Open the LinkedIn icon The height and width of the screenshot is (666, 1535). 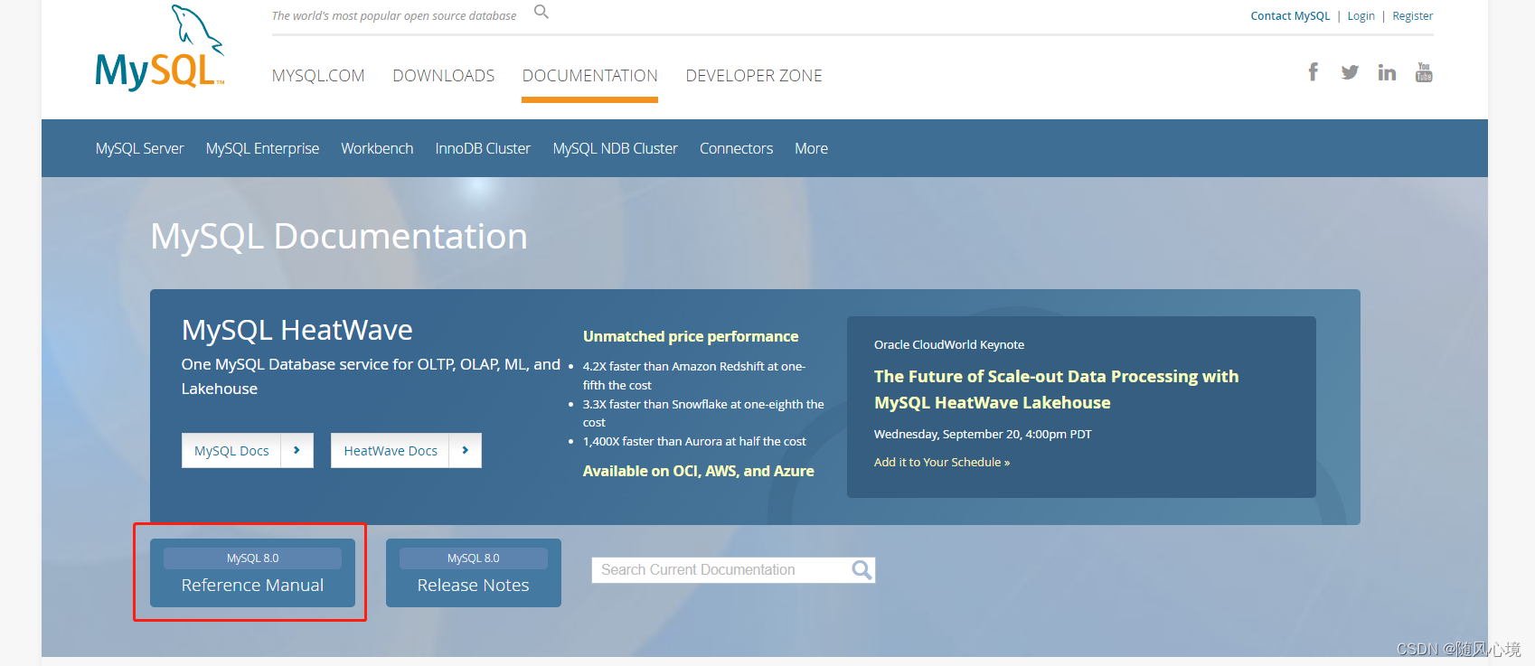[1387, 72]
